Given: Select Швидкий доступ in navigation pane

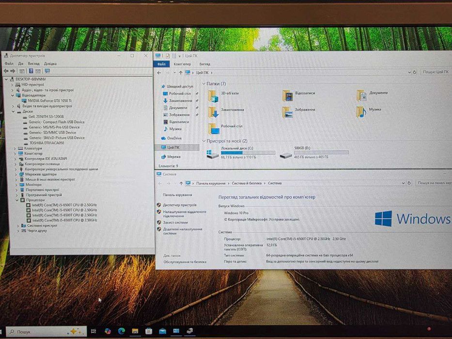Looking at the screenshot, I should [177, 86].
